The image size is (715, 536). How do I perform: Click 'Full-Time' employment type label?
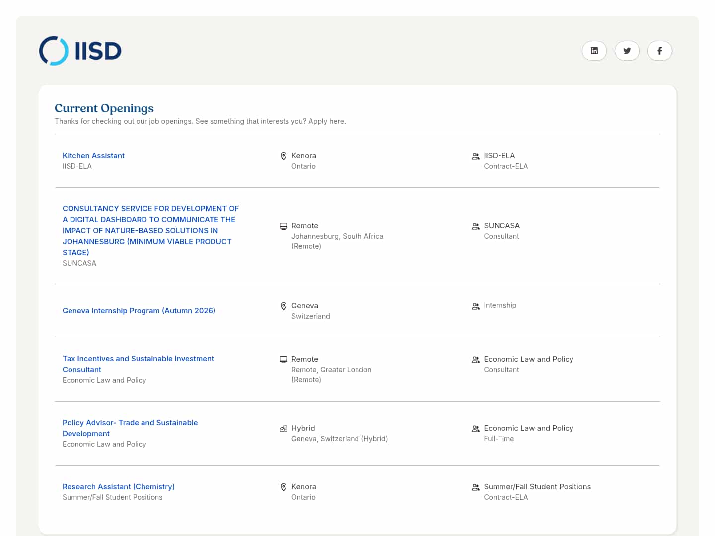(499, 439)
